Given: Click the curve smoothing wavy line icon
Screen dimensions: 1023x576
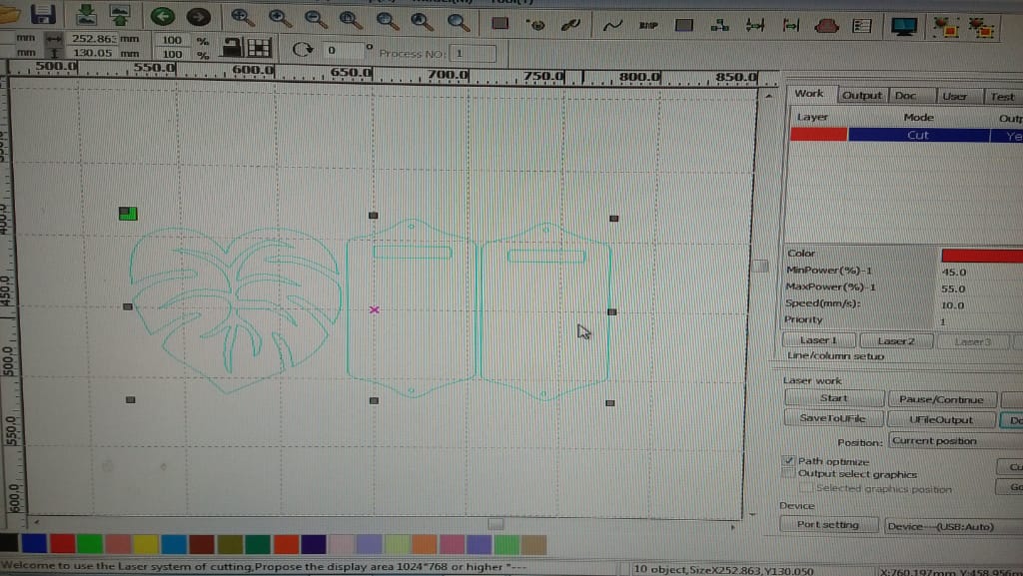Looking at the screenshot, I should coord(612,25).
